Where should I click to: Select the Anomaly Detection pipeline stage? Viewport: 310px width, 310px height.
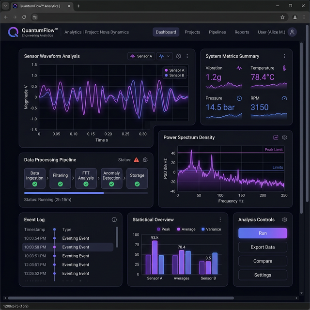tap(111, 178)
